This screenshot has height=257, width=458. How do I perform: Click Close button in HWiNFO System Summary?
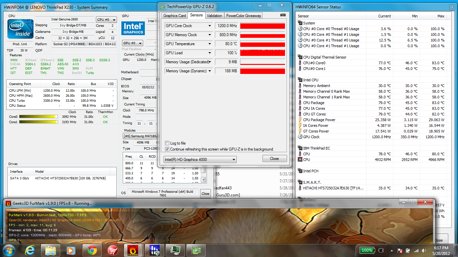pyautogui.click(x=206, y=193)
